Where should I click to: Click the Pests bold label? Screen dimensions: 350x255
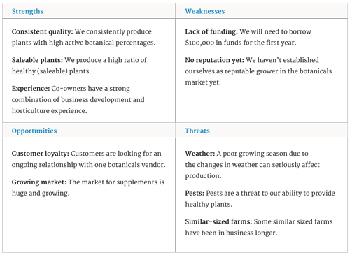pyautogui.click(x=195, y=194)
